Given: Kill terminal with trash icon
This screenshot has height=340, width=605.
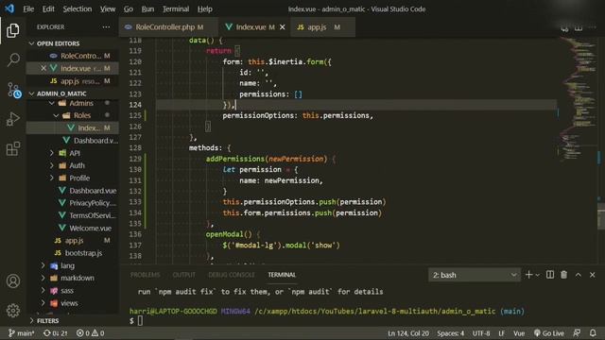Looking at the screenshot, I should pos(563,275).
